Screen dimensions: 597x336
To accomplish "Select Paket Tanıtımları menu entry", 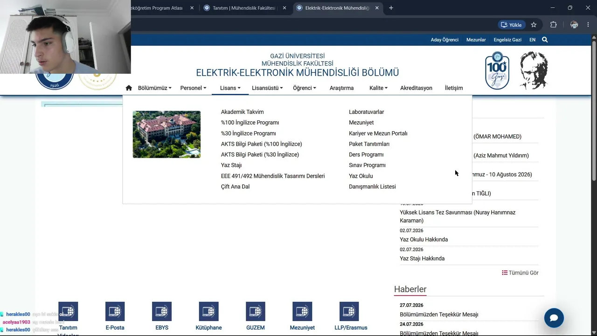I will pos(369,144).
